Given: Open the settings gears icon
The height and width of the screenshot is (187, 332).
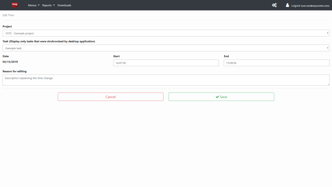Looking at the screenshot, I should tap(275, 5).
